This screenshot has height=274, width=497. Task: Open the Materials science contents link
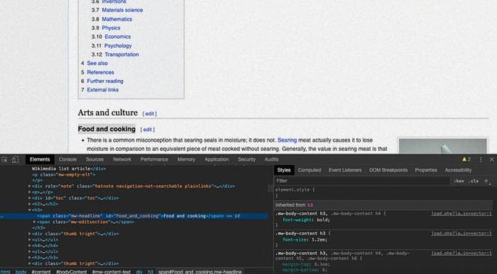click(x=122, y=10)
